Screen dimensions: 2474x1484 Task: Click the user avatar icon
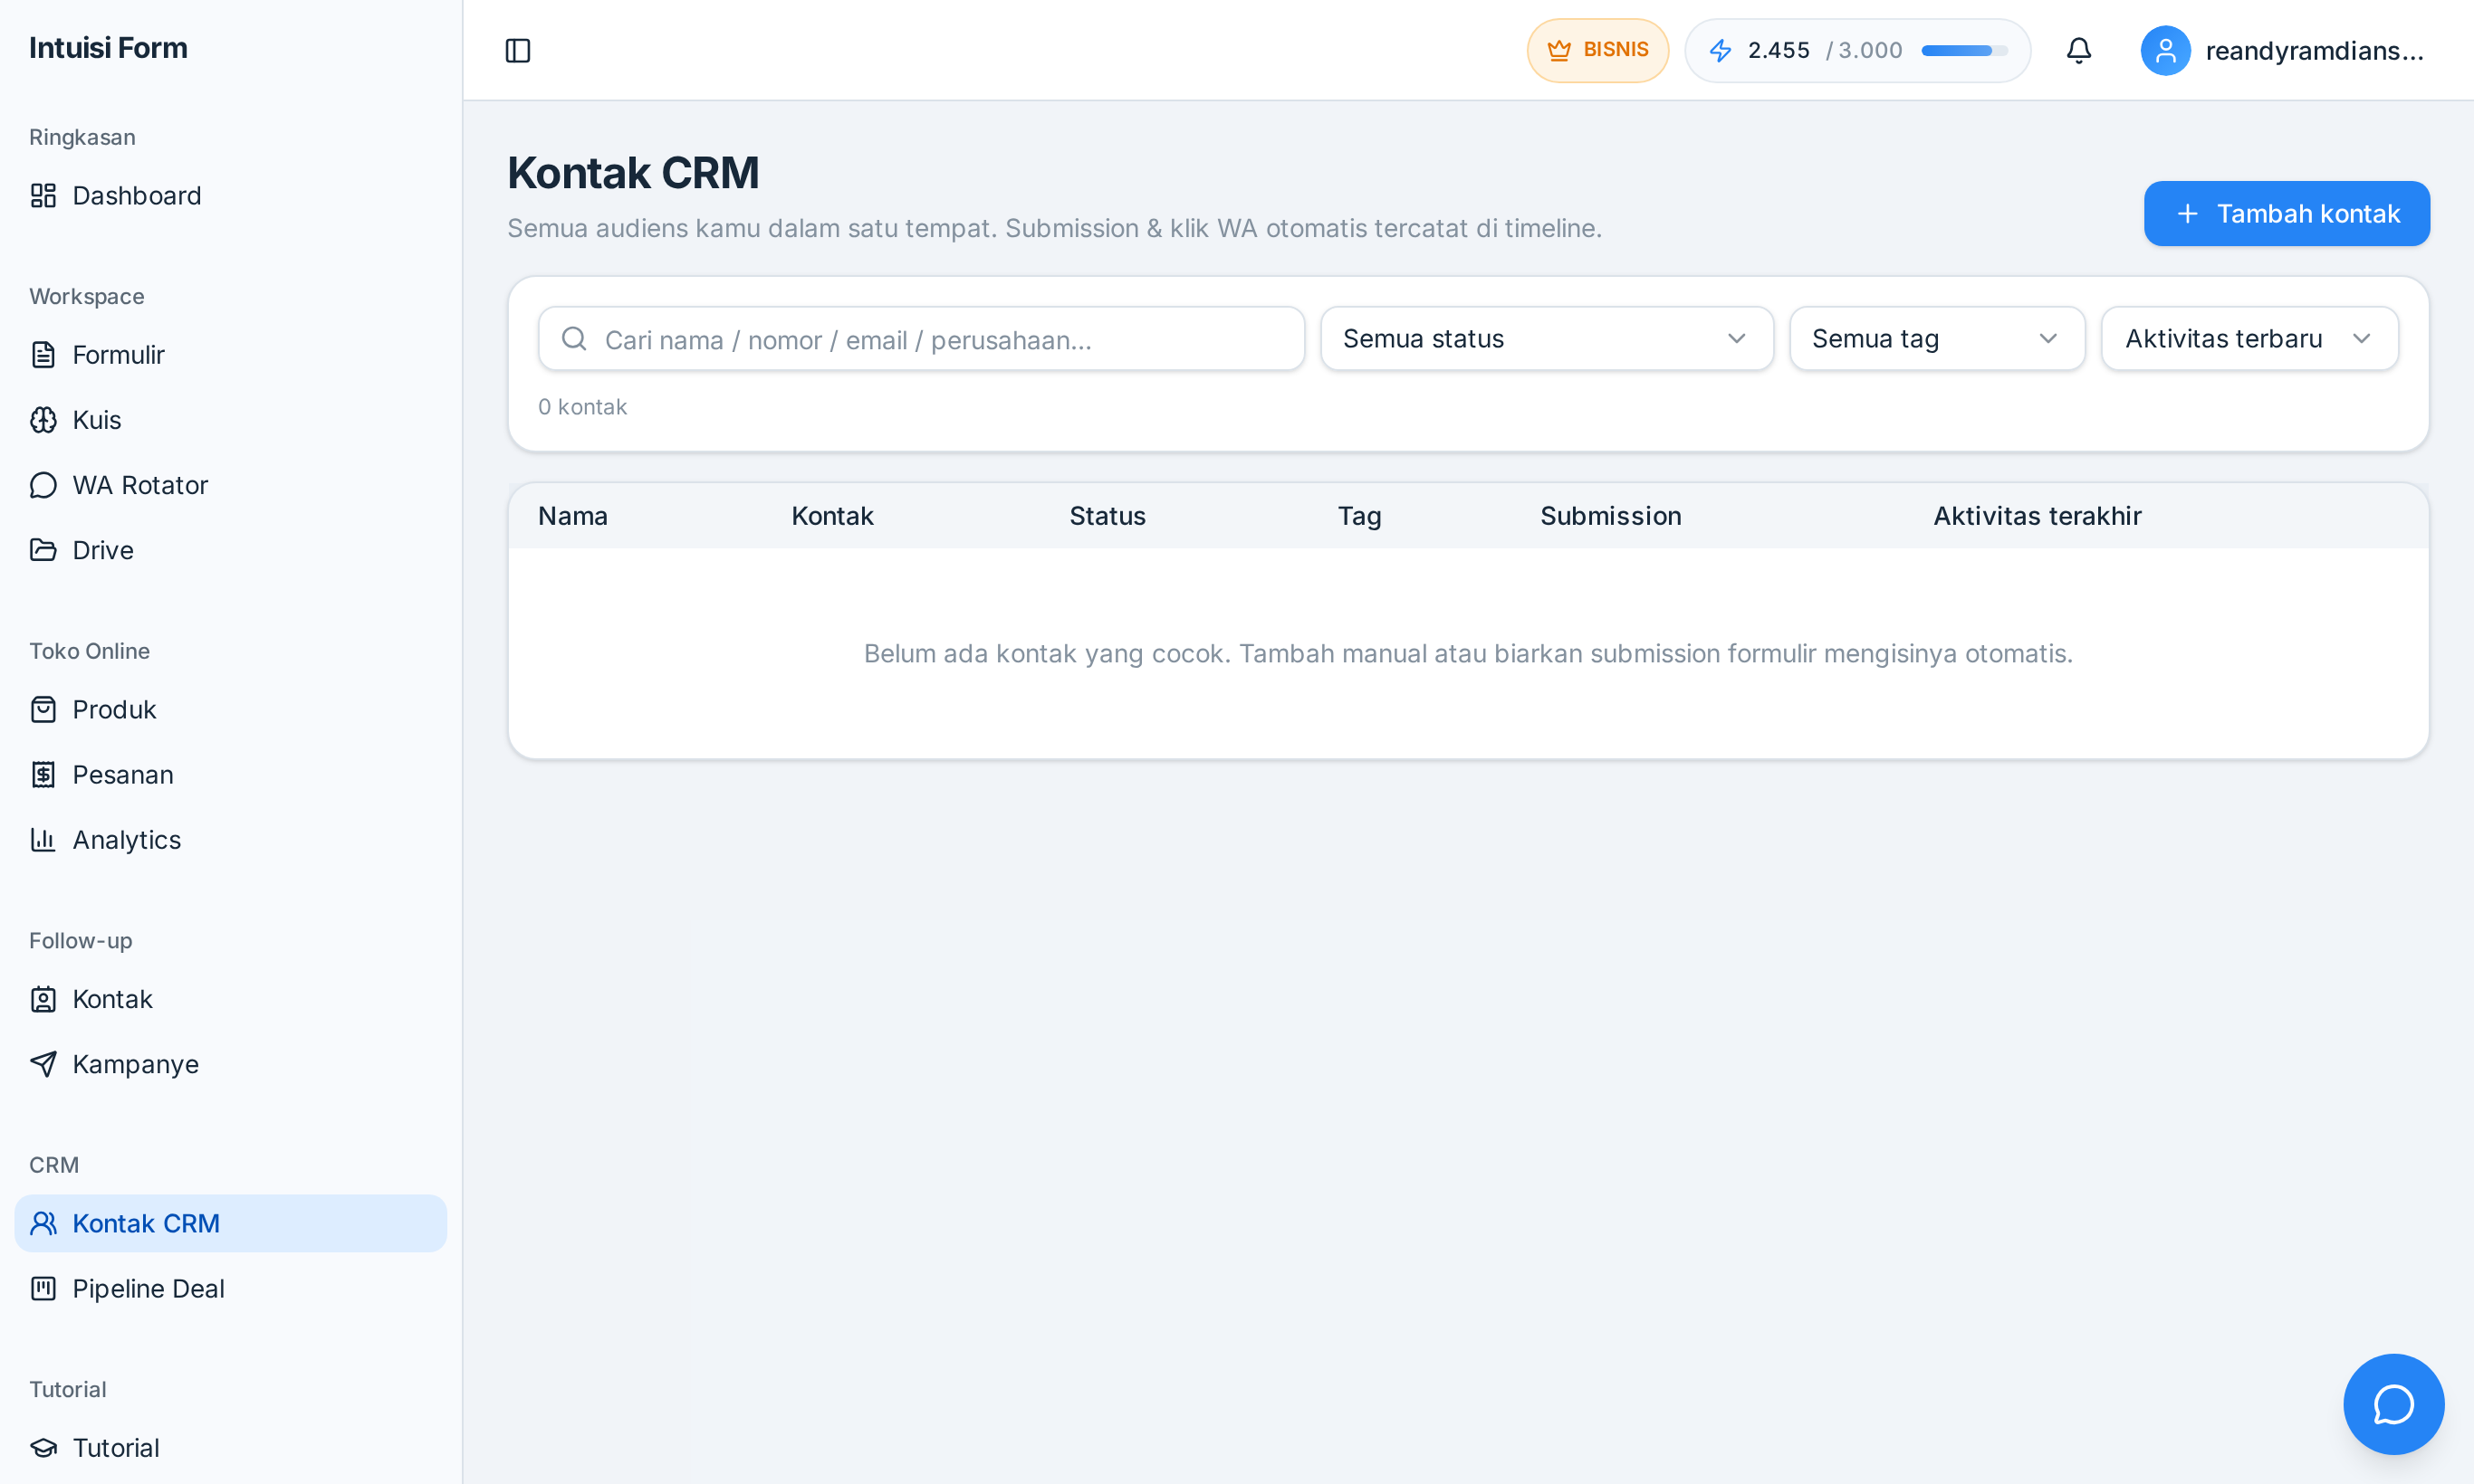2164,50
